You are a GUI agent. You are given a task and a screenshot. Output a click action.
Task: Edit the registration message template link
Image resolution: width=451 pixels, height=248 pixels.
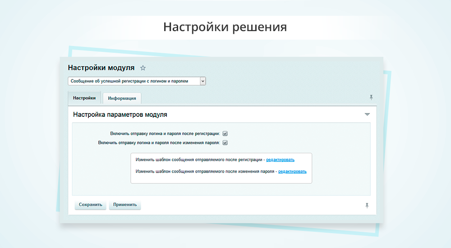point(280,160)
